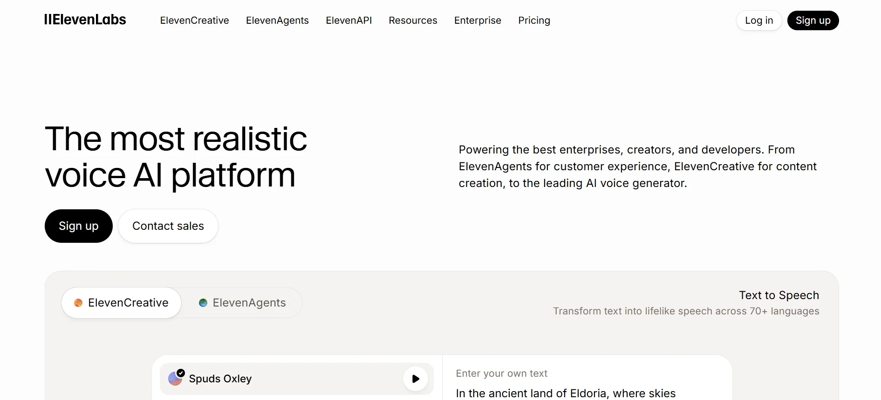Open the Pricing page
This screenshot has width=881, height=400.
click(x=534, y=20)
